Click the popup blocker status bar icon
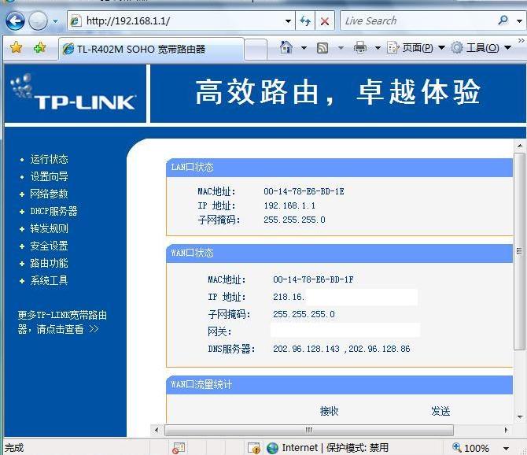527x455 pixels. [x=179, y=448]
